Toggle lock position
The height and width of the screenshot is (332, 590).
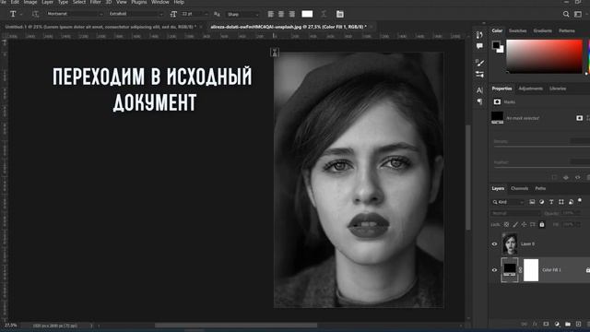tap(524, 224)
